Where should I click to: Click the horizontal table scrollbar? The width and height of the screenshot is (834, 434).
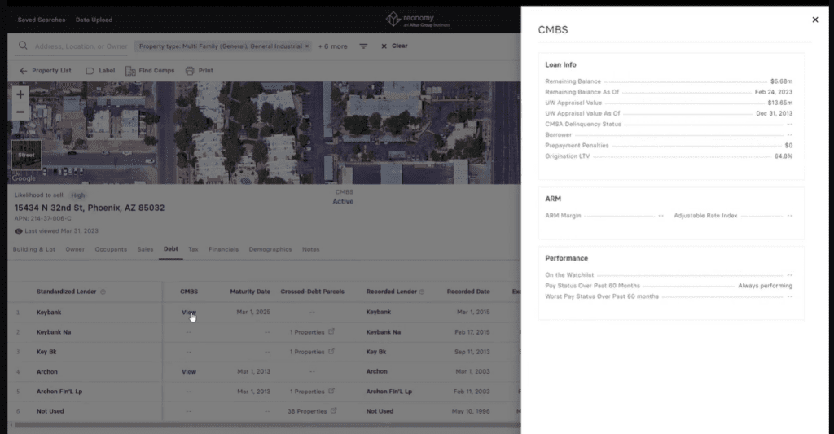(x=266, y=425)
